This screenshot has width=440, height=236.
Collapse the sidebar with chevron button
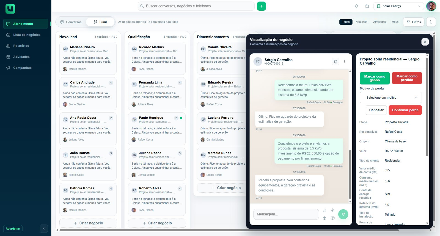(44, 229)
